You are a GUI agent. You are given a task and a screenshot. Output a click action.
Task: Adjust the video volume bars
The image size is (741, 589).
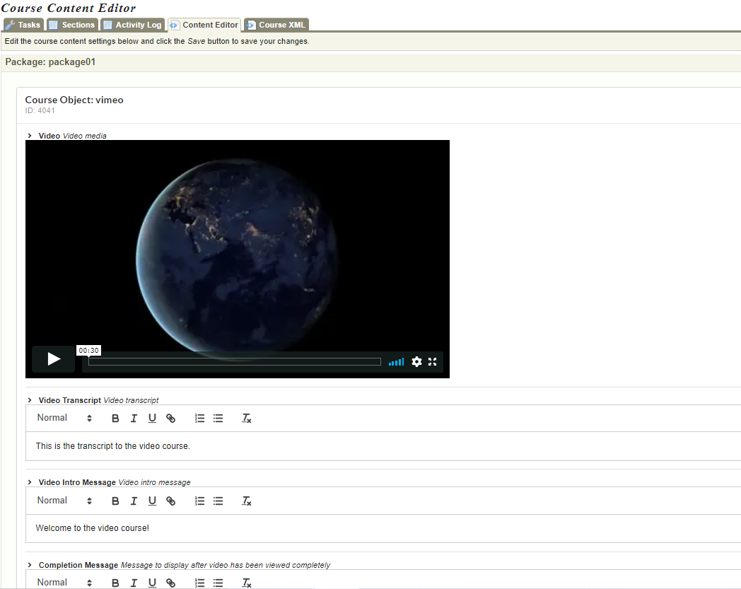(396, 362)
